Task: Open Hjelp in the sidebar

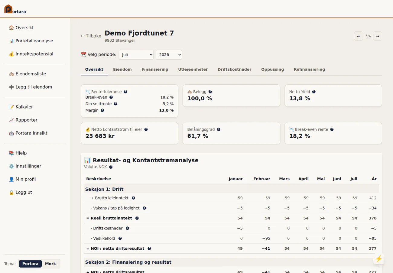Action: 35,153
